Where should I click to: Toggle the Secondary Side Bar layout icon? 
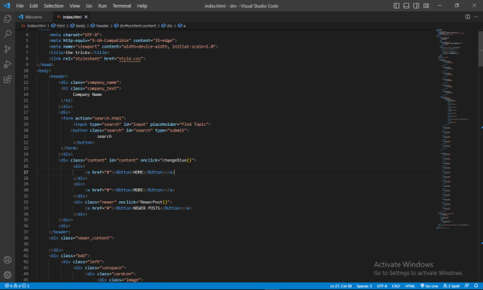[416, 6]
